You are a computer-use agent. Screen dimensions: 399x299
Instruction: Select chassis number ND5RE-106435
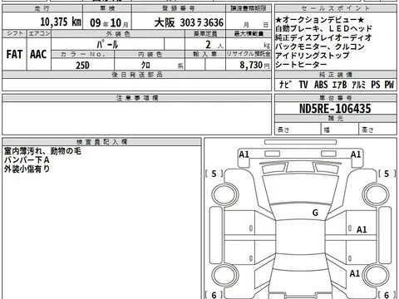335,109
